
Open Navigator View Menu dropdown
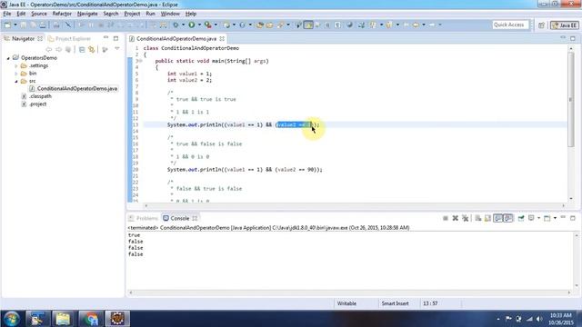click(117, 49)
